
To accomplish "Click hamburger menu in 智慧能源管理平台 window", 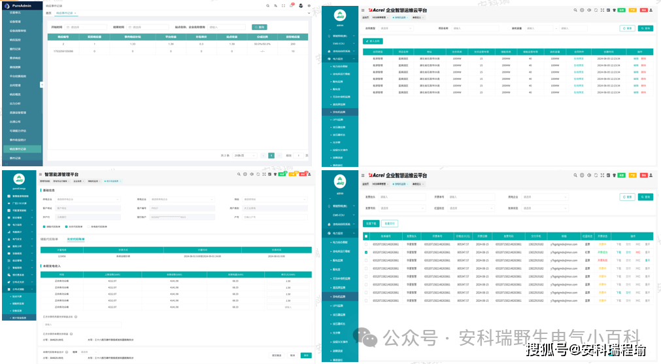I will [x=41, y=174].
